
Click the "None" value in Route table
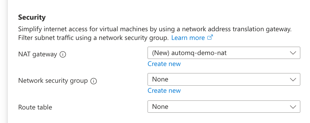coord(160,107)
